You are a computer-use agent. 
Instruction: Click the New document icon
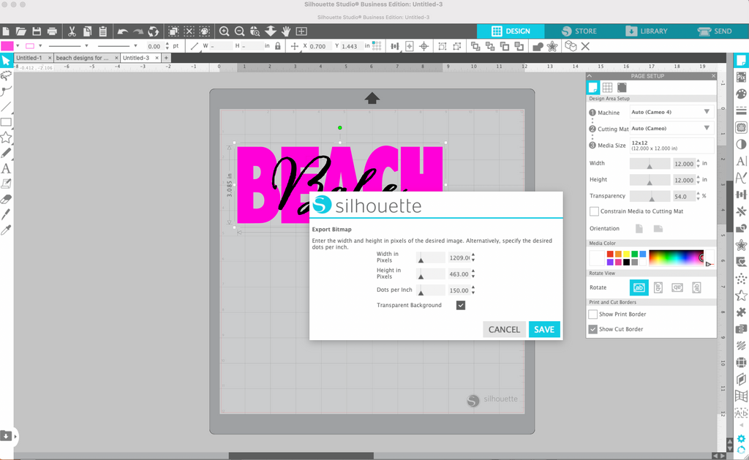(x=6, y=31)
